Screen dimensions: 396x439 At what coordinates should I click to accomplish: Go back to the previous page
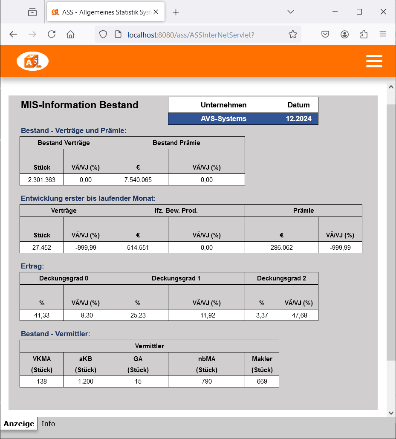13,35
